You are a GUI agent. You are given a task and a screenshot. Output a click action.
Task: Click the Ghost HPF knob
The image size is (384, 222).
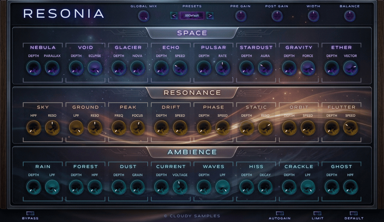tap(350, 187)
